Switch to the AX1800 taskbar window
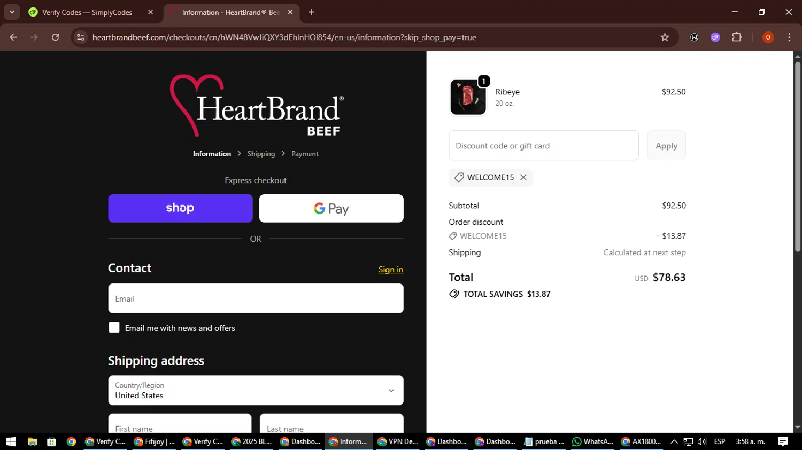 pos(641,441)
